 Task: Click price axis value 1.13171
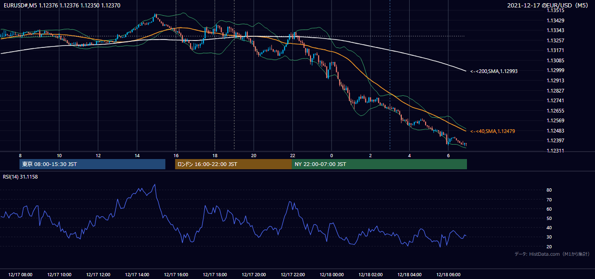(x=555, y=50)
